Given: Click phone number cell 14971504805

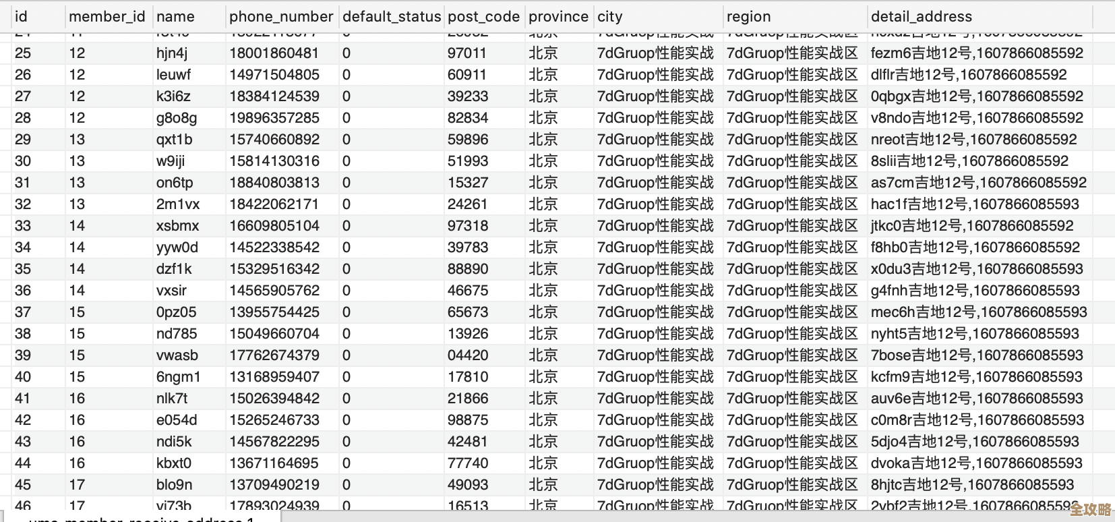Looking at the screenshot, I should 274,75.
